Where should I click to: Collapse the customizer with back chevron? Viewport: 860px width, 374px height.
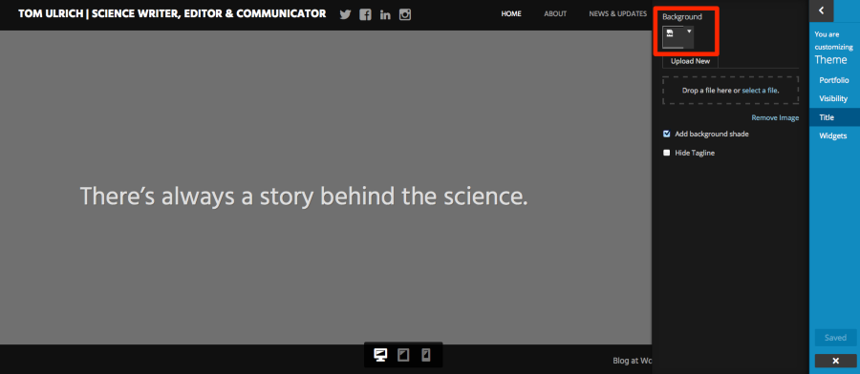[822, 10]
